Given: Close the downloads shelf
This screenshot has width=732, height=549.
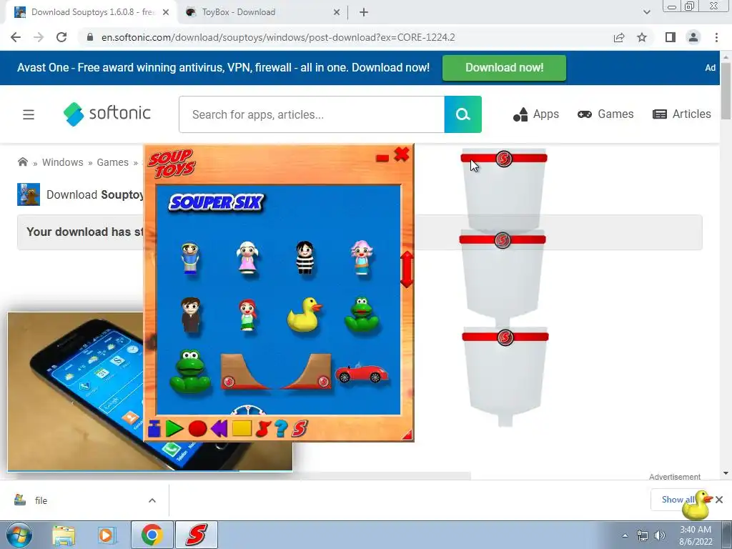Looking at the screenshot, I should point(719,500).
